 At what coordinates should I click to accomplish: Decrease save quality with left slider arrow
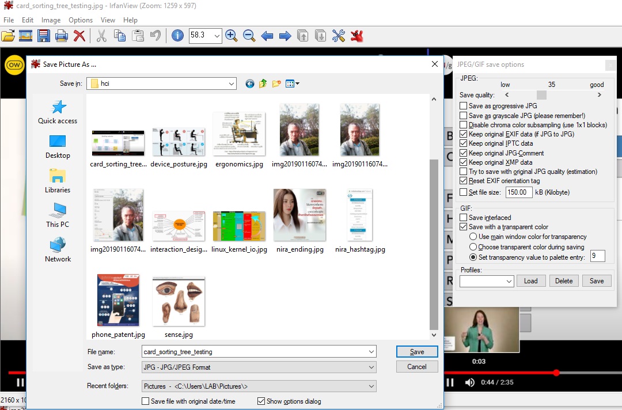click(x=507, y=95)
